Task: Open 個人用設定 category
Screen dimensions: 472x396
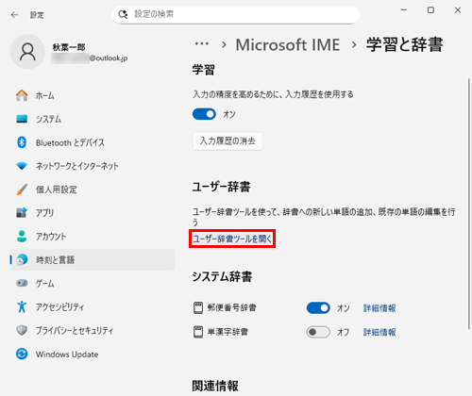Action: pyautogui.click(x=93, y=190)
